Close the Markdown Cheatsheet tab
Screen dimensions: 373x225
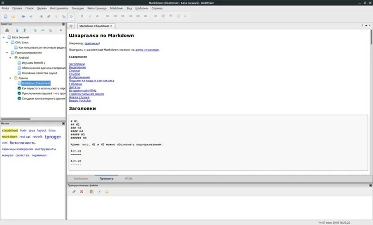click(x=111, y=26)
